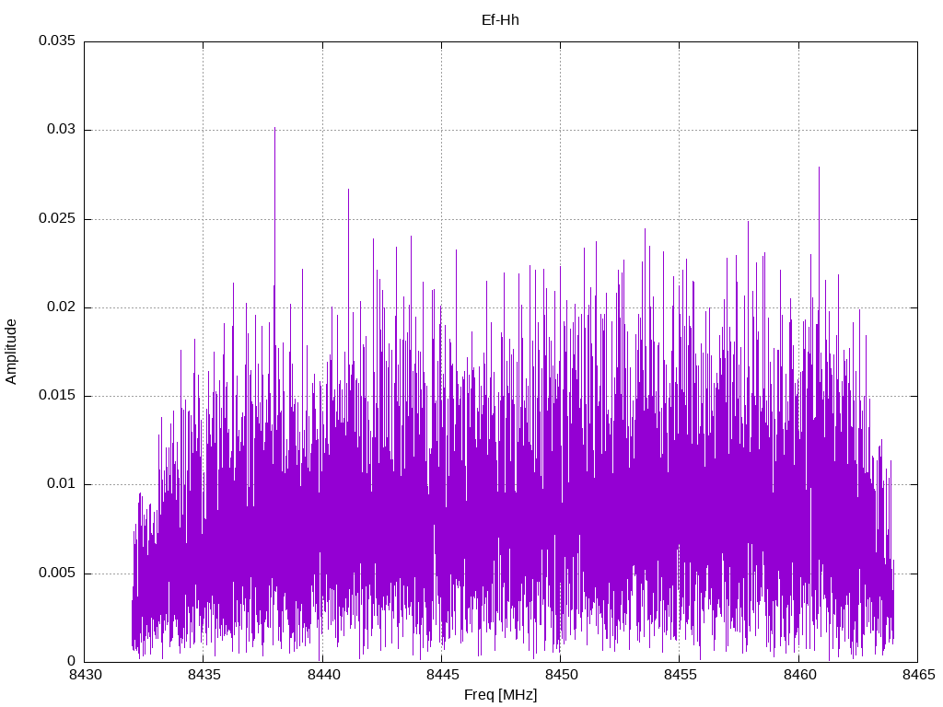Image resolution: width=943 pixels, height=707 pixels.
Task: Click the y-axis tick label 0.015
Action: point(57,395)
